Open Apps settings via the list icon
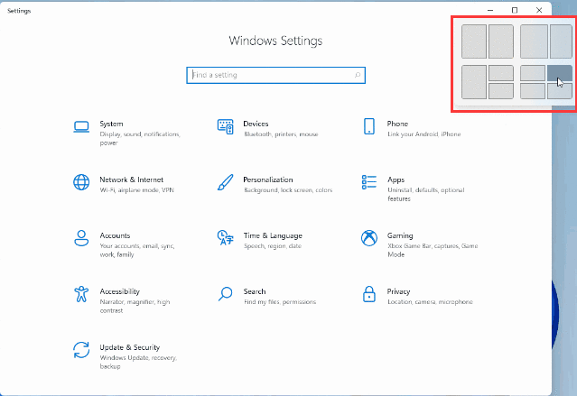 click(369, 182)
